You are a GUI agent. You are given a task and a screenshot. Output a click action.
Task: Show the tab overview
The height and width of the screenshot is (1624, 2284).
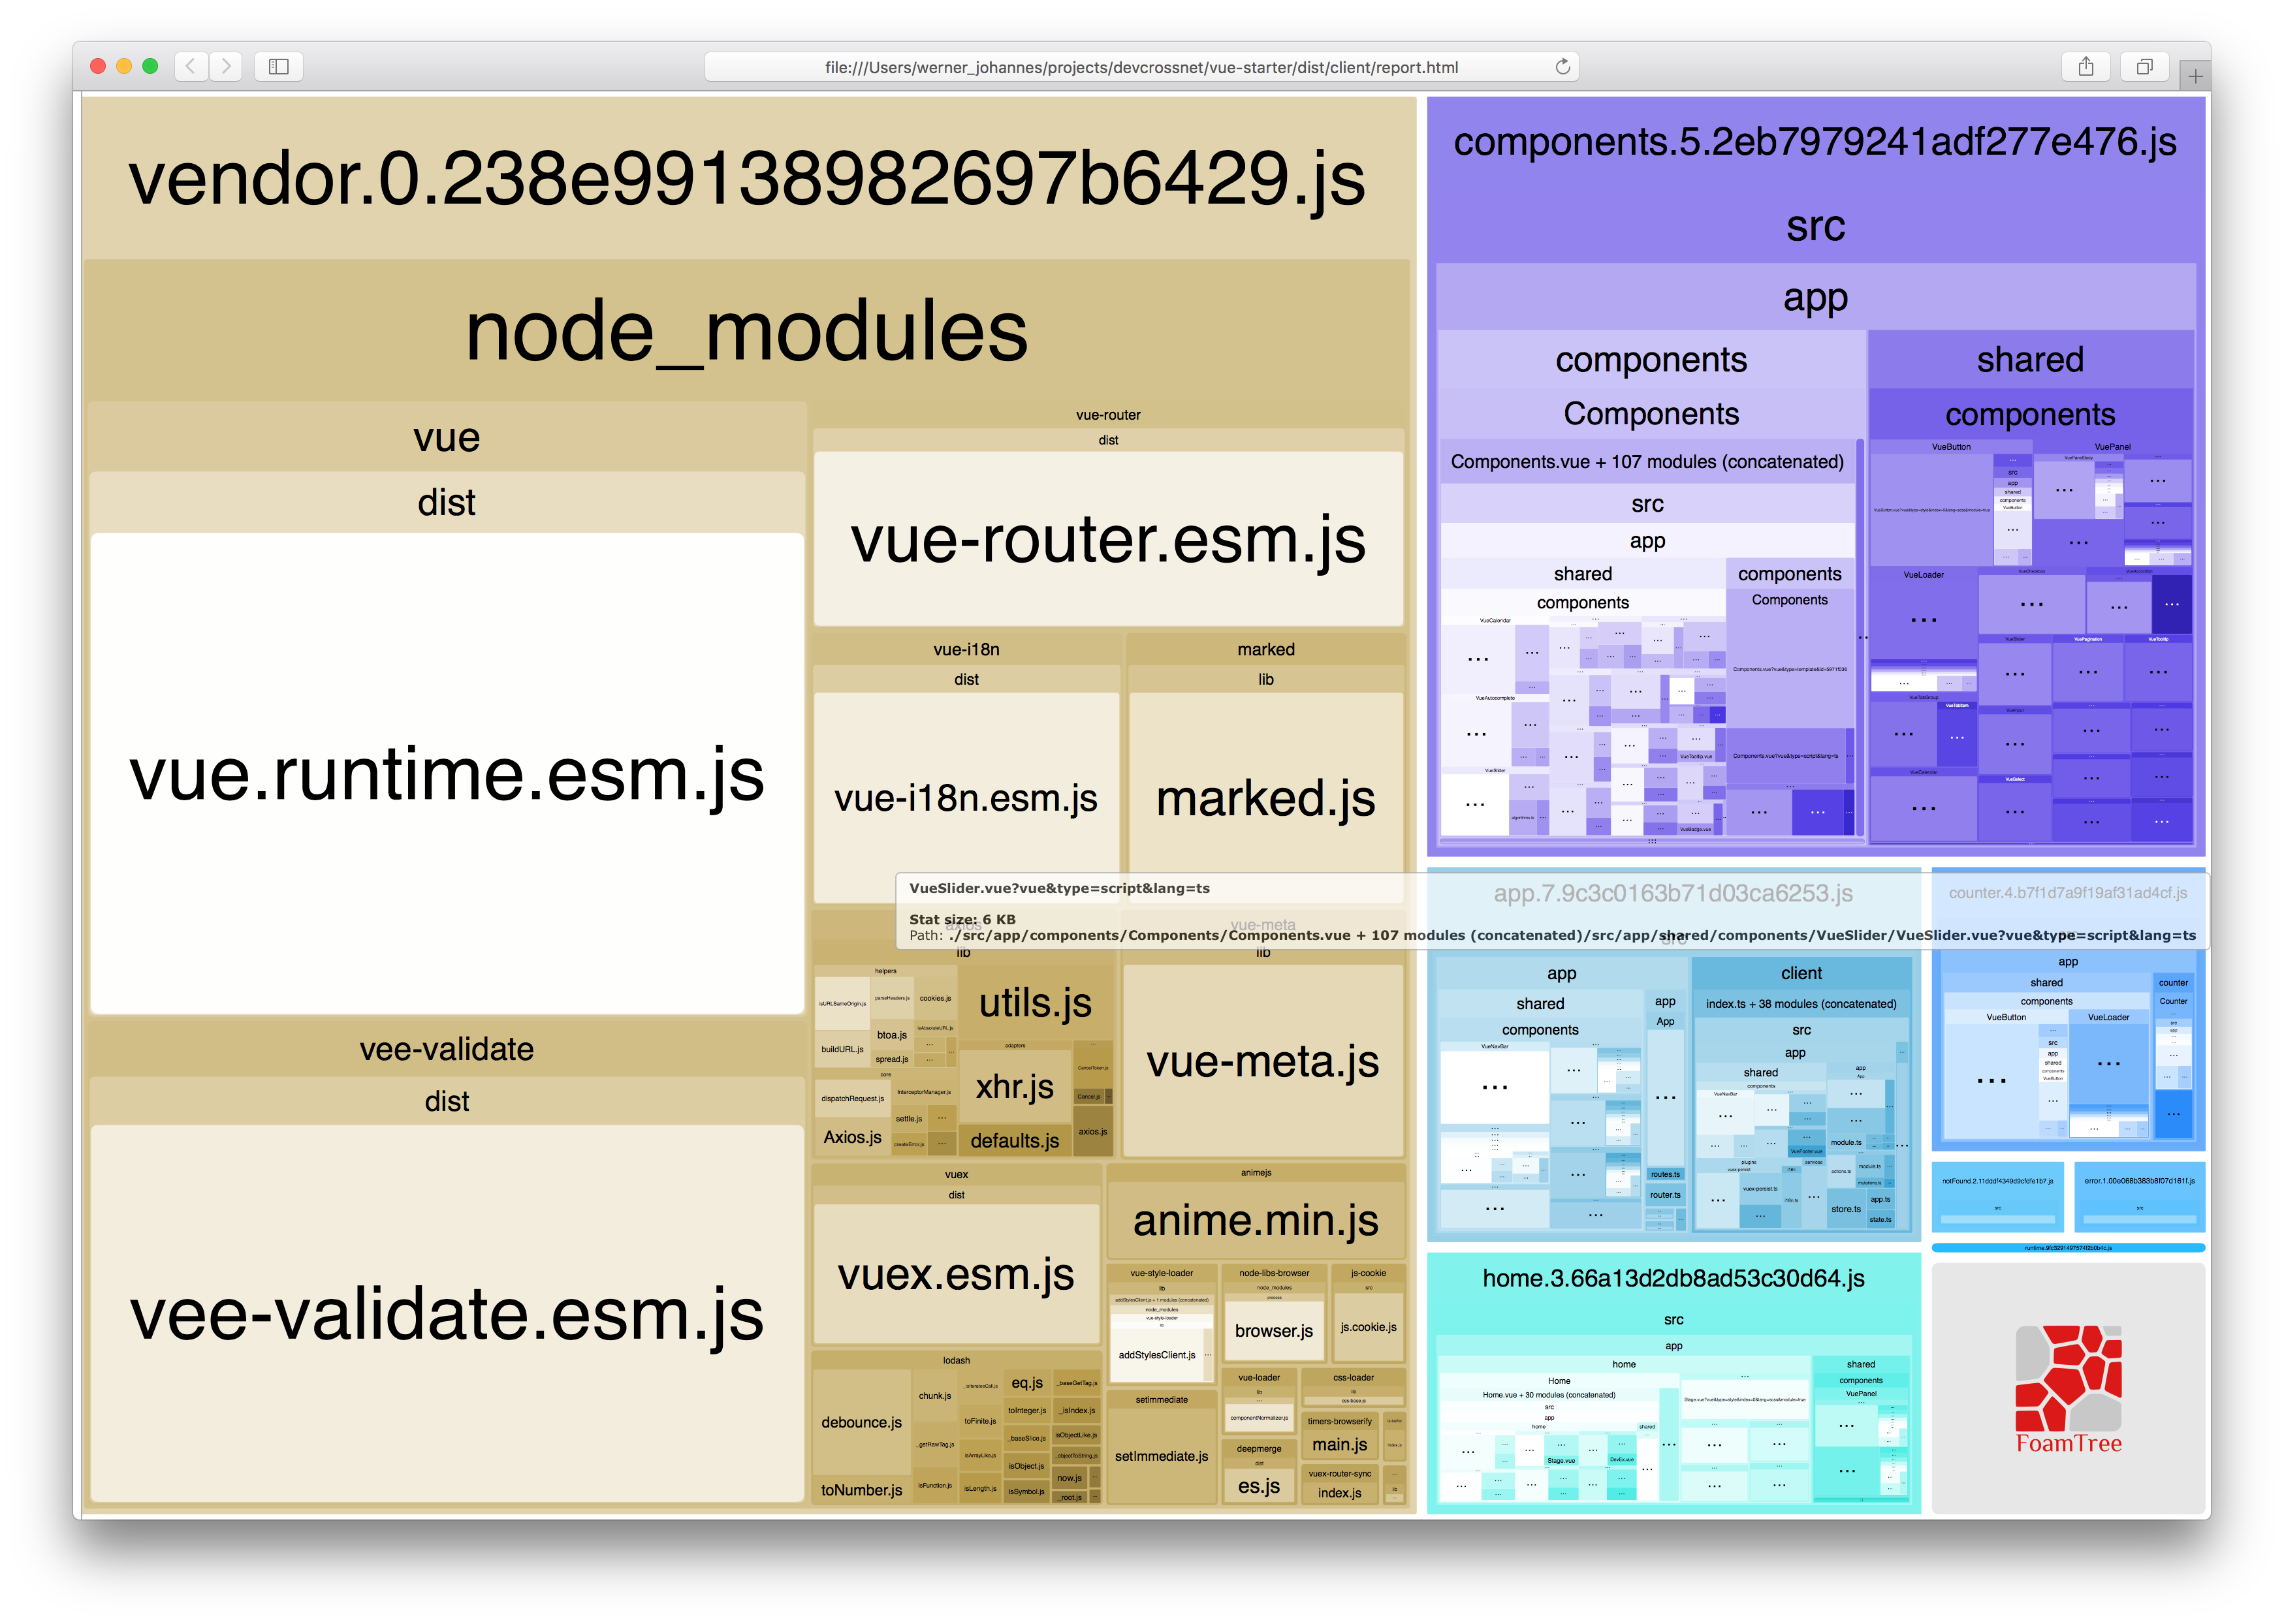(x=2144, y=66)
